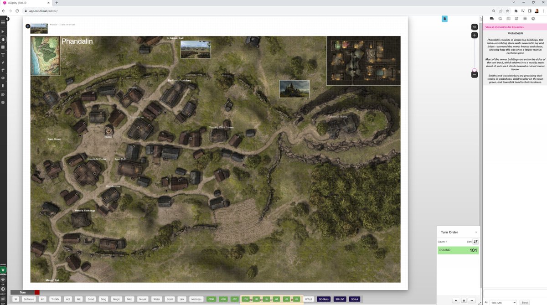
Task: Click the chat Send button
Action: [524, 302]
